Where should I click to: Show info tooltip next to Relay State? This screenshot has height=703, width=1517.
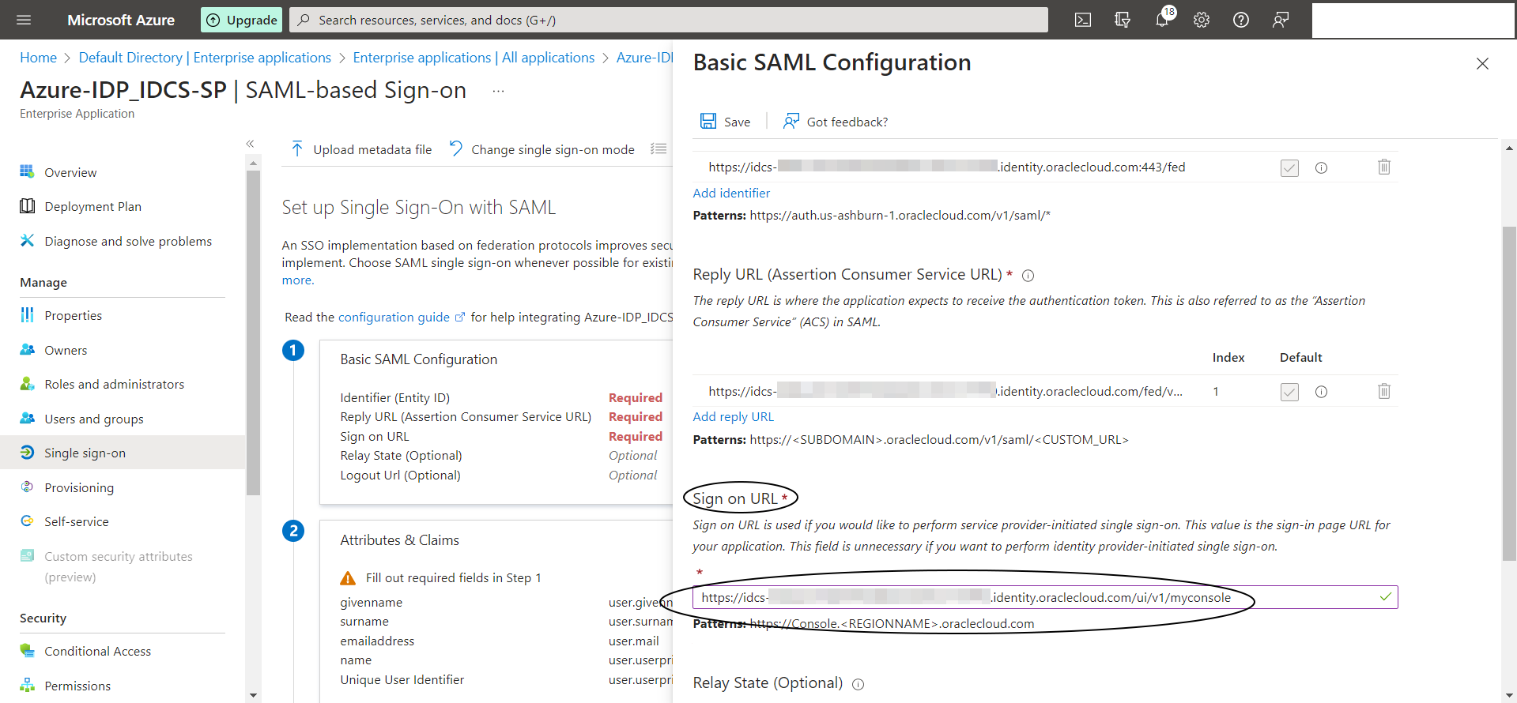pos(859,684)
